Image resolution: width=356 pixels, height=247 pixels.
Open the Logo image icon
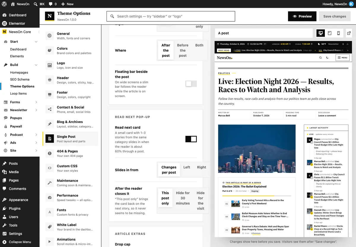click(50, 65)
